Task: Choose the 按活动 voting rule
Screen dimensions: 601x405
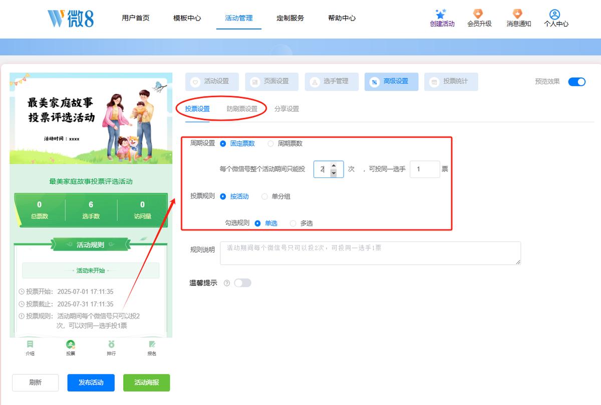Action: tap(234, 196)
